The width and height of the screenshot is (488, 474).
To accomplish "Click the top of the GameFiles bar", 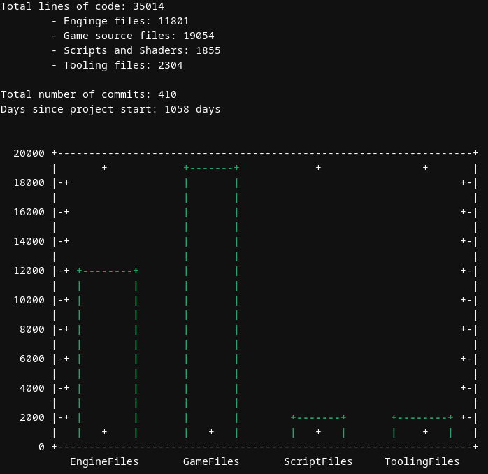I will point(211,168).
